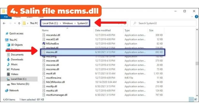
Task: Select file msctfuimanager.dll
Action: (57, 95)
